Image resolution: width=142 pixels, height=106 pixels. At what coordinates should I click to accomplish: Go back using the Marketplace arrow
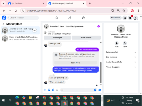point(3,24)
